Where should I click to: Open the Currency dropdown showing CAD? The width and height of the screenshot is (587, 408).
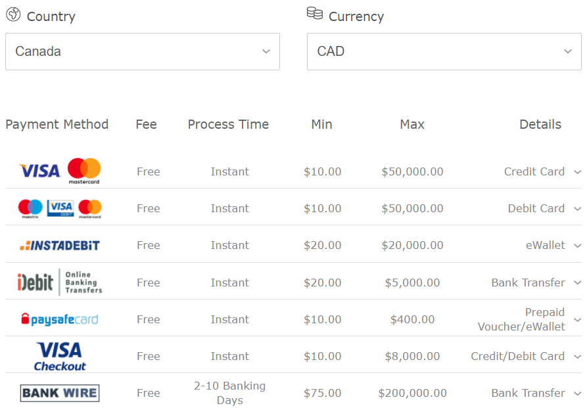444,51
